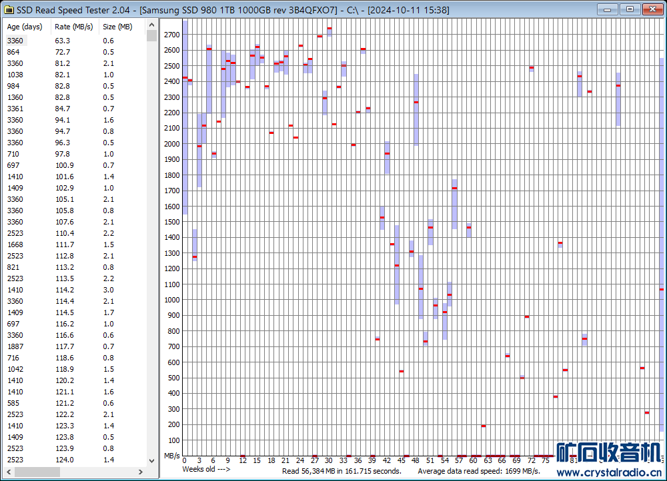This screenshot has width=667, height=481.
Task: Click the list's scroll left arrow
Action: (x=9, y=472)
